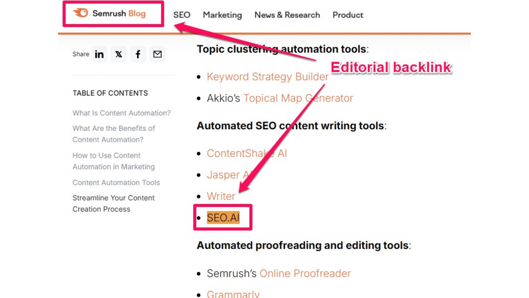Image resolution: width=529 pixels, height=298 pixels.
Task: Share the article on Facebook
Action: (x=138, y=54)
